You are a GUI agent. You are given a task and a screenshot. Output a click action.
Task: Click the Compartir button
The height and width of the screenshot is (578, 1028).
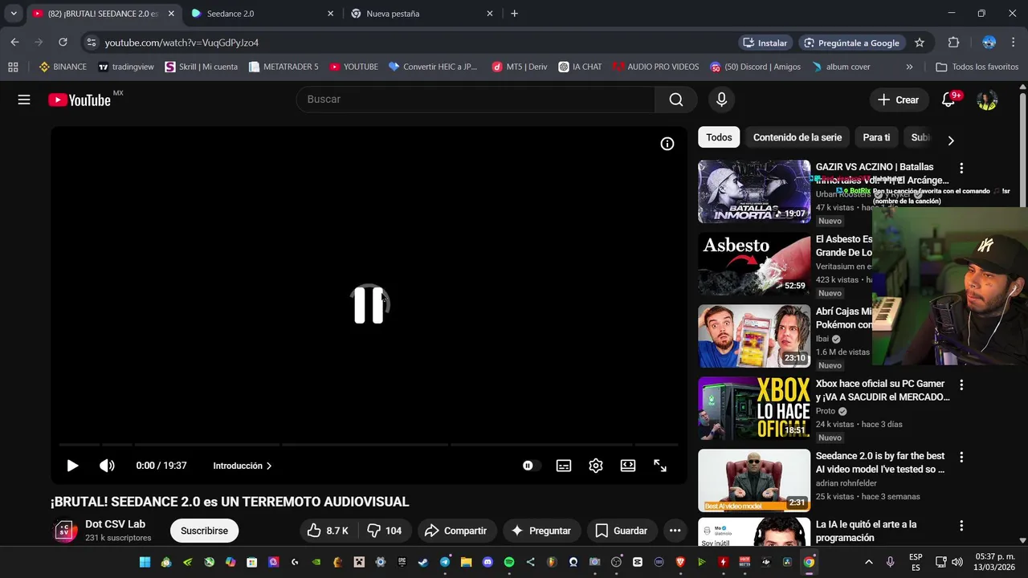pyautogui.click(x=455, y=531)
